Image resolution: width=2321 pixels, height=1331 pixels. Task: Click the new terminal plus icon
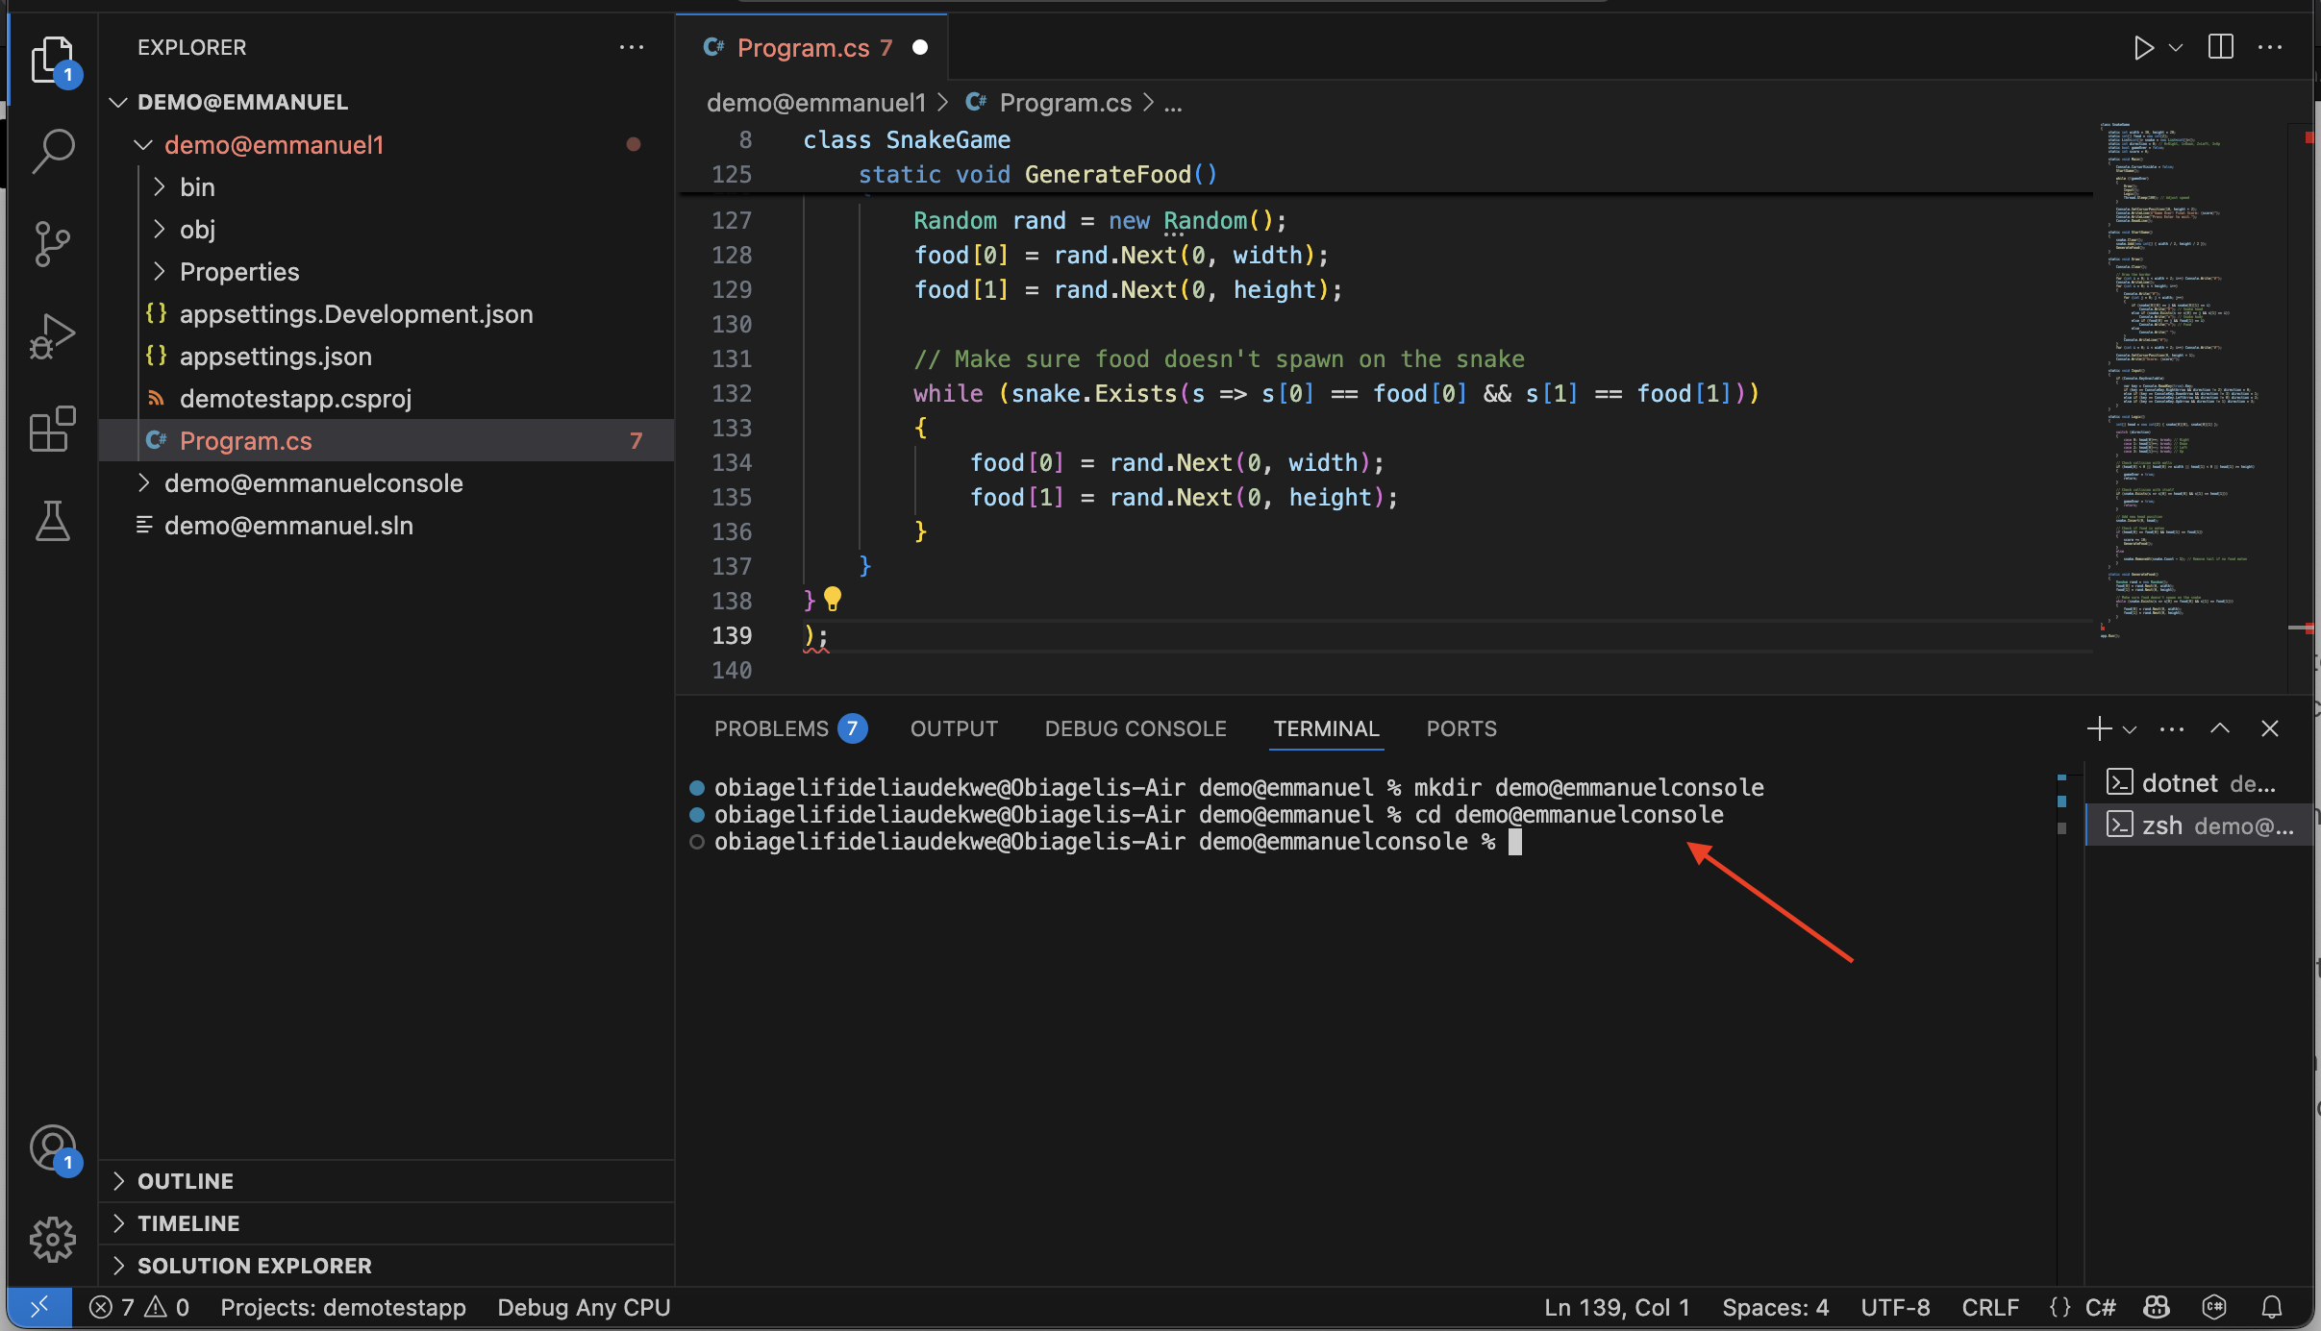(2099, 728)
